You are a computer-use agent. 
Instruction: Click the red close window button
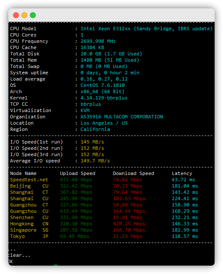pos(16,15)
